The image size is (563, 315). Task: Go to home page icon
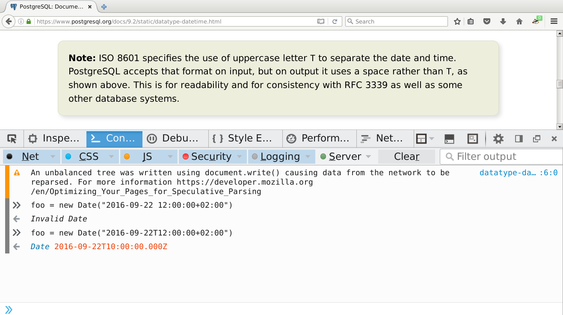519,21
